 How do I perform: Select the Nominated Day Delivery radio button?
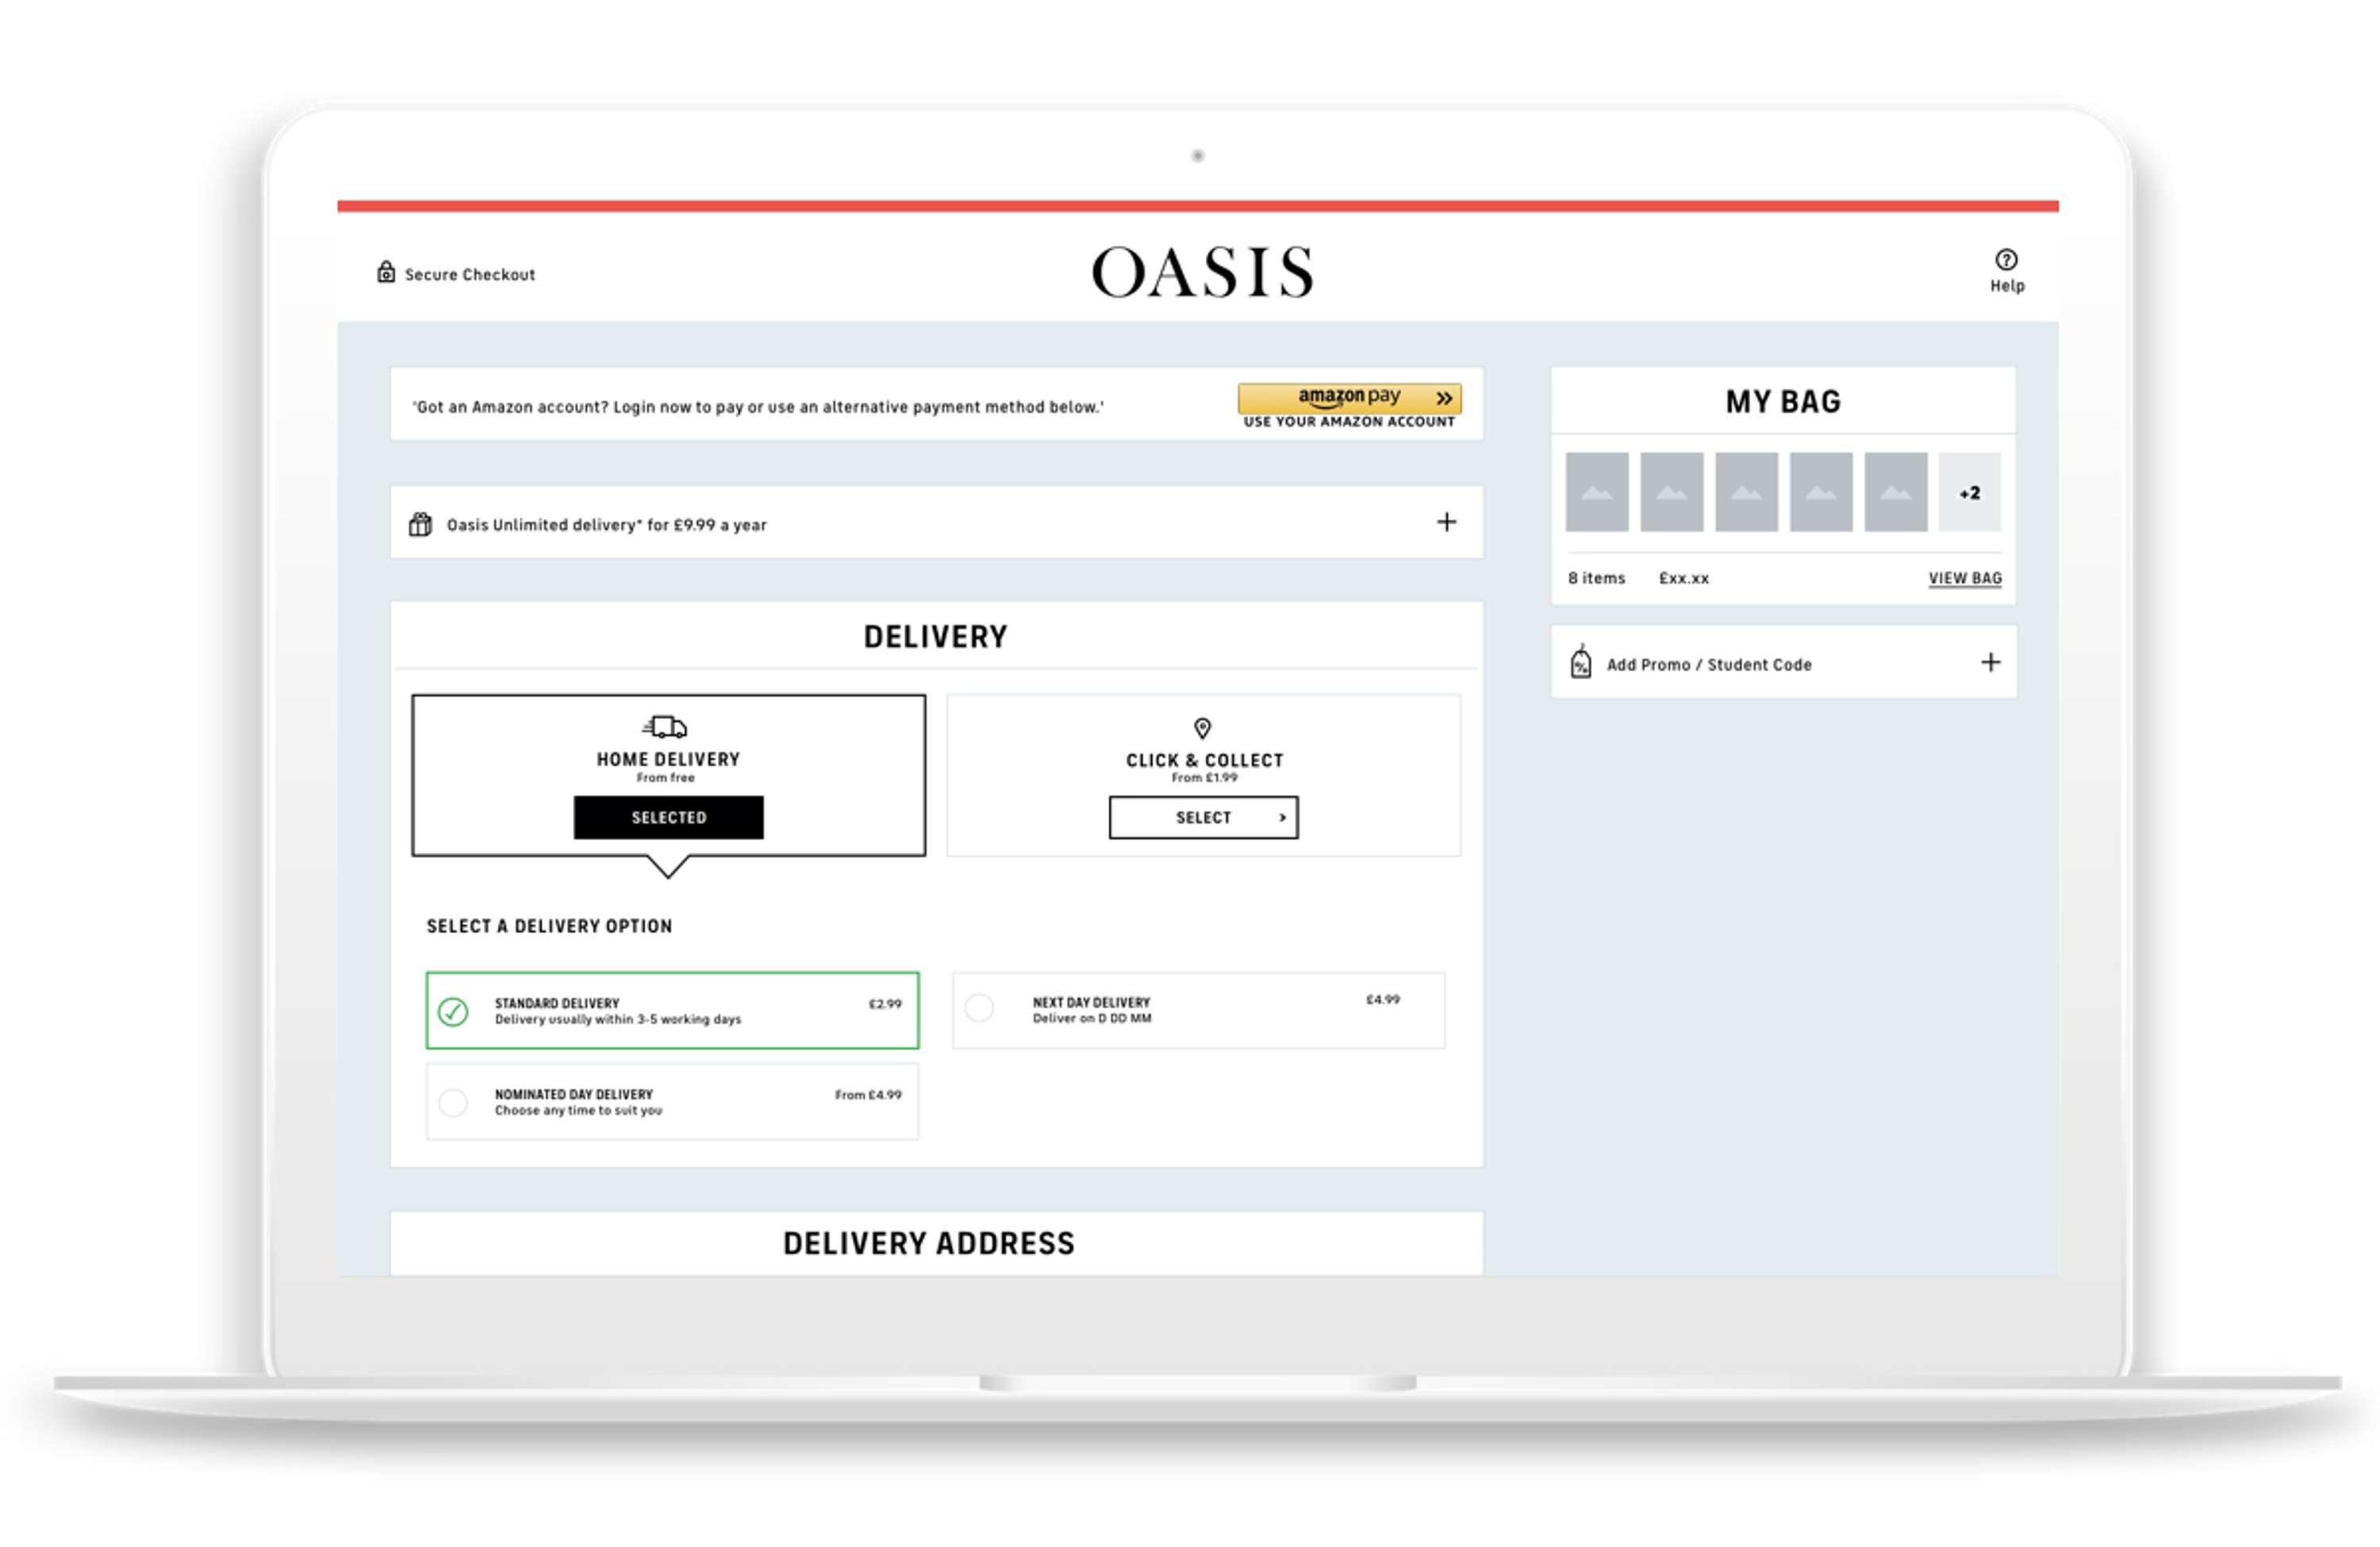(453, 1102)
